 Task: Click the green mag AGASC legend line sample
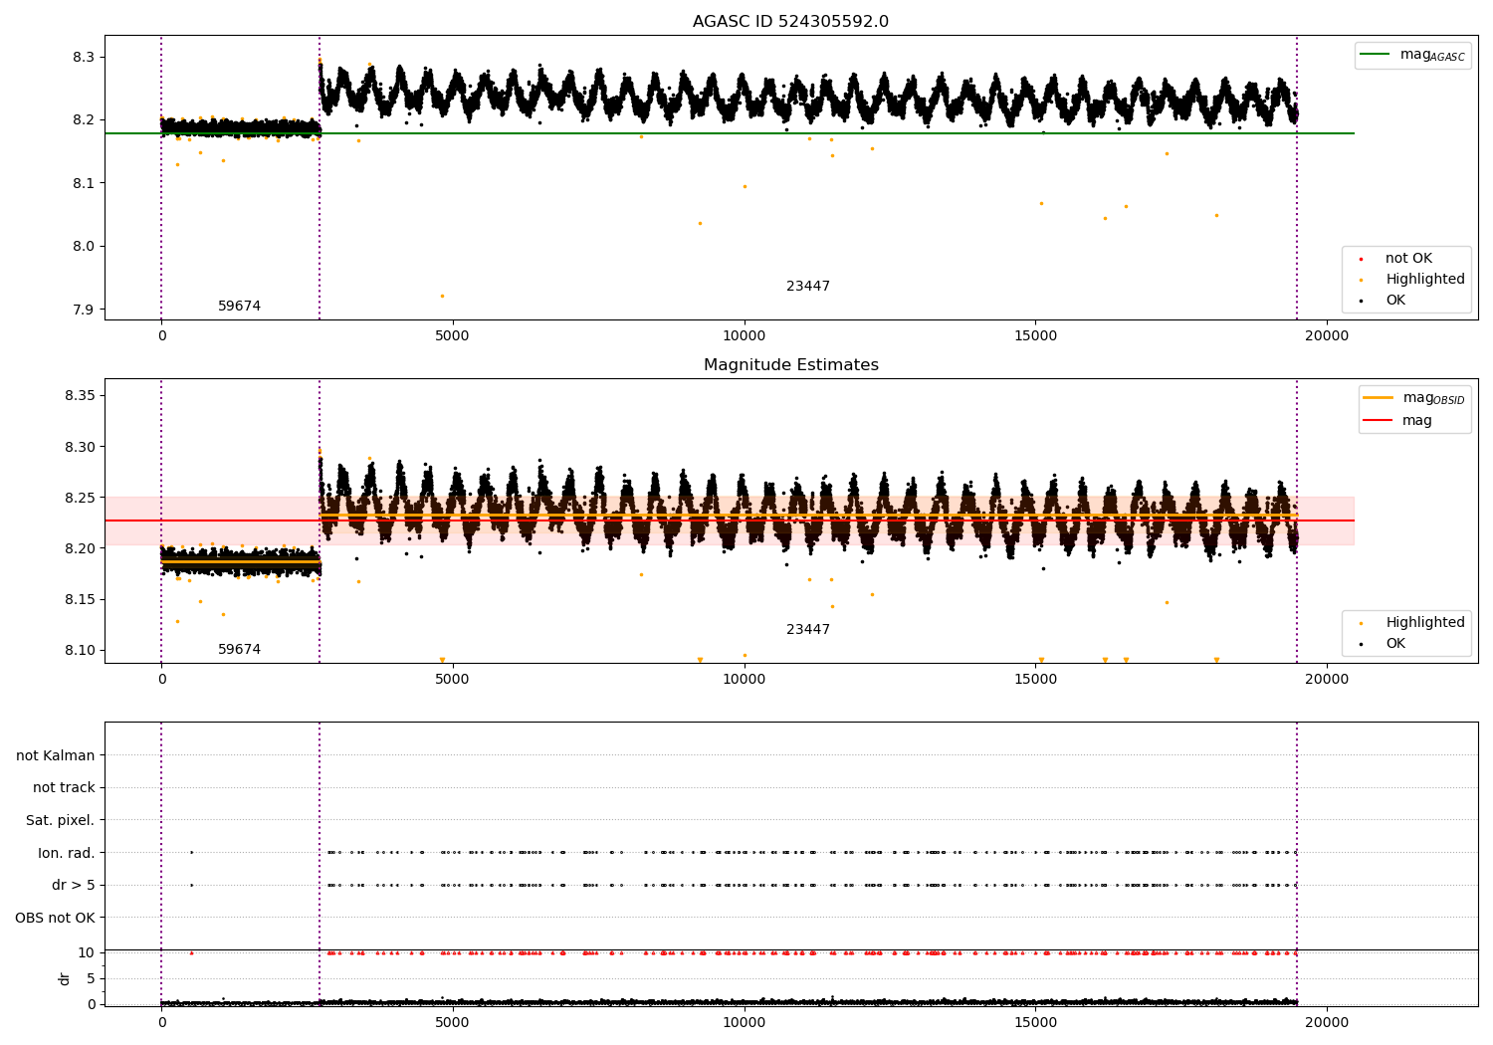click(1376, 55)
